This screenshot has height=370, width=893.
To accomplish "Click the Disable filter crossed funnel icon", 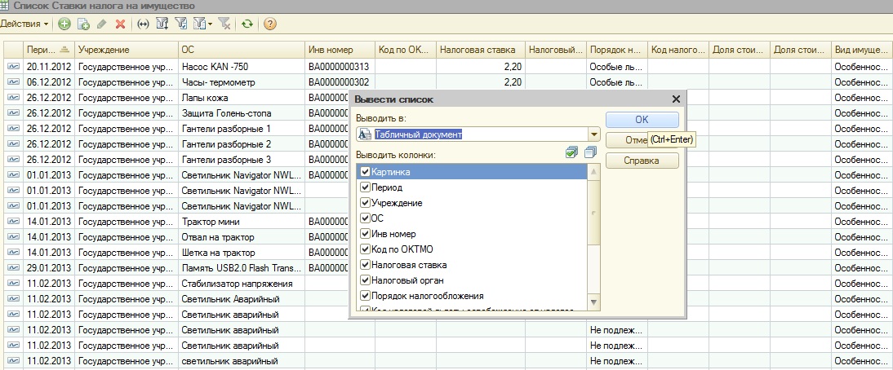I will (224, 24).
